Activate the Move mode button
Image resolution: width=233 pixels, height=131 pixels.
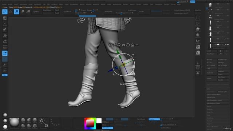click(16, 12)
